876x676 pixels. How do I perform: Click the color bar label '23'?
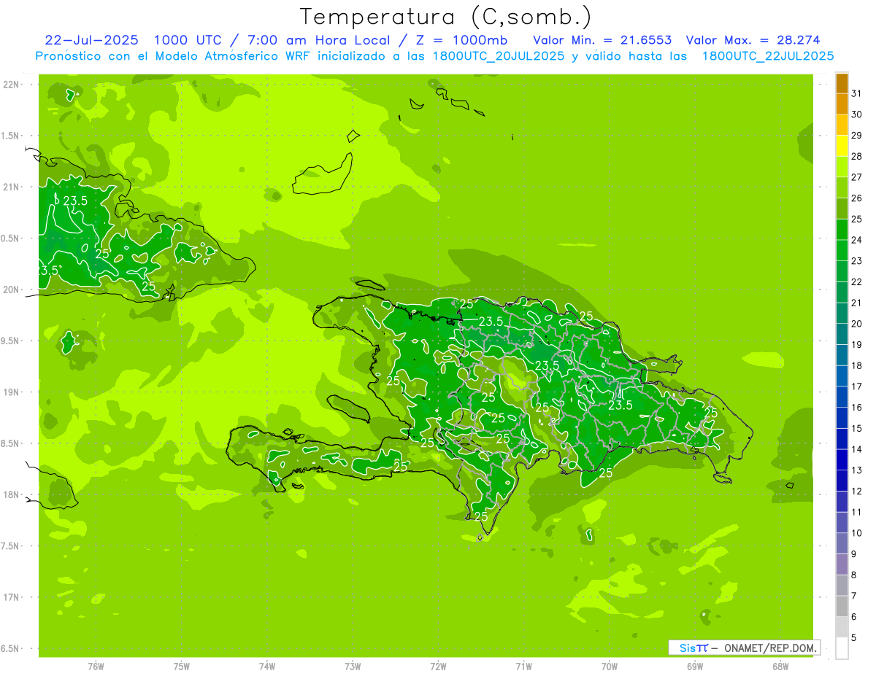(x=857, y=261)
